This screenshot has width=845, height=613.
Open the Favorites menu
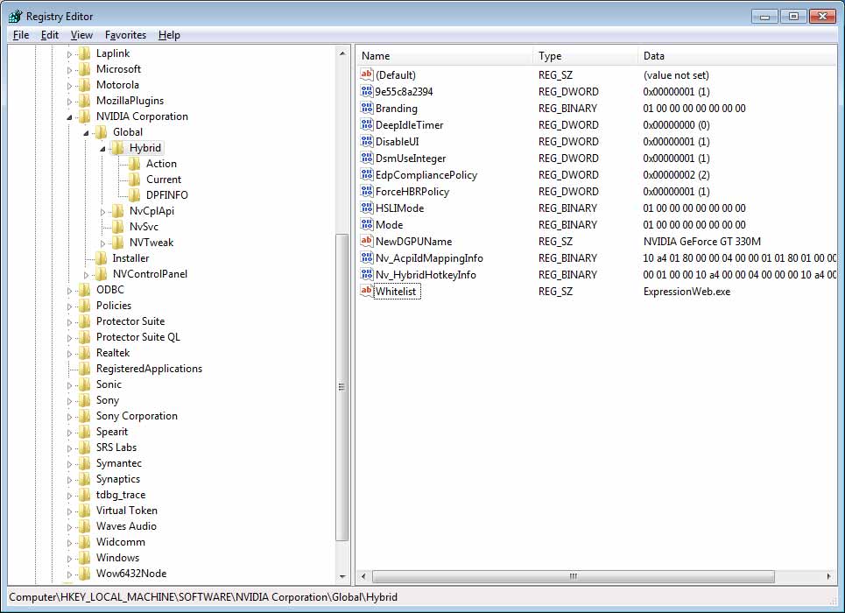point(125,35)
